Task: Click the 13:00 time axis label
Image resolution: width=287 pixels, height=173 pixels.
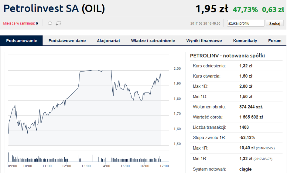Action: click(86, 166)
